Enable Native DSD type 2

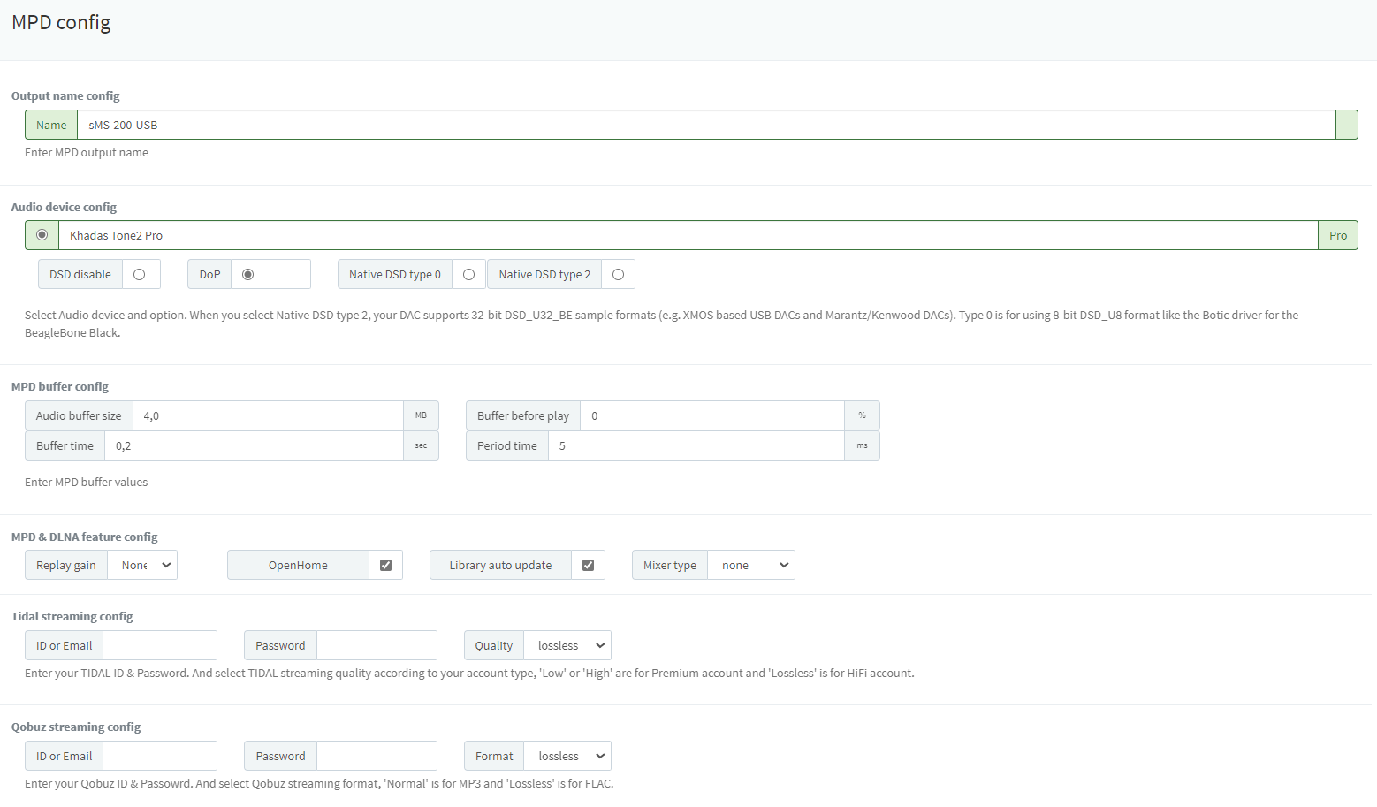(618, 275)
